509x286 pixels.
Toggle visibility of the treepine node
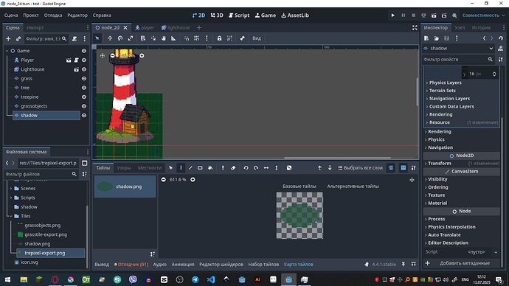[x=84, y=97]
